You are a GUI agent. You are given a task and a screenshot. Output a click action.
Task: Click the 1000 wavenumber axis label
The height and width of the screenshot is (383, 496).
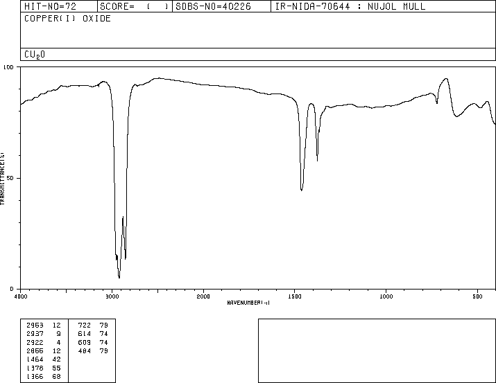(x=386, y=296)
